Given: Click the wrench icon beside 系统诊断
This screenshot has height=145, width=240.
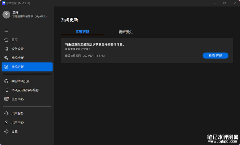Looking at the screenshot, I should point(6,58).
